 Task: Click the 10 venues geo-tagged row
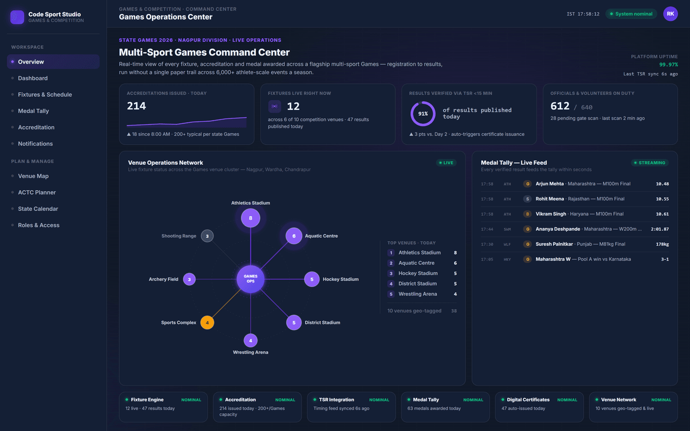click(422, 311)
